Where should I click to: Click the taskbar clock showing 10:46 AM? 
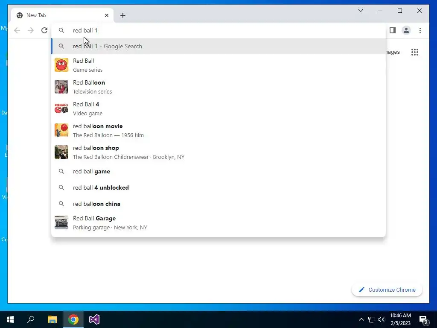(400, 319)
